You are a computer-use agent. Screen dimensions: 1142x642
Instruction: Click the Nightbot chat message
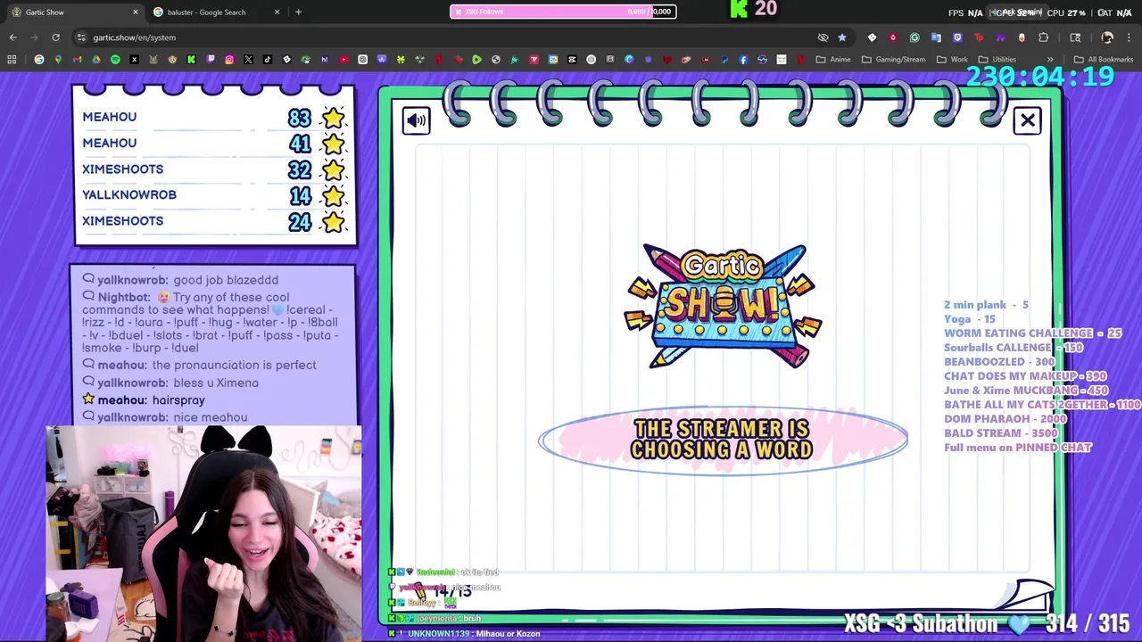coord(211,323)
